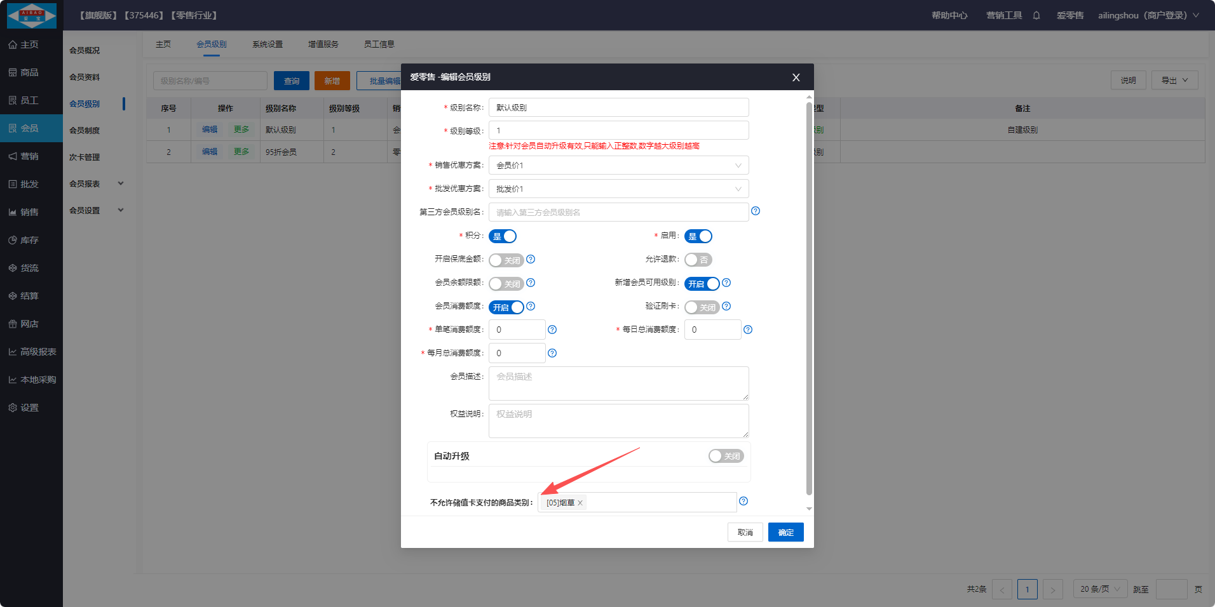Open 库存 section in left sidebar

tap(29, 240)
